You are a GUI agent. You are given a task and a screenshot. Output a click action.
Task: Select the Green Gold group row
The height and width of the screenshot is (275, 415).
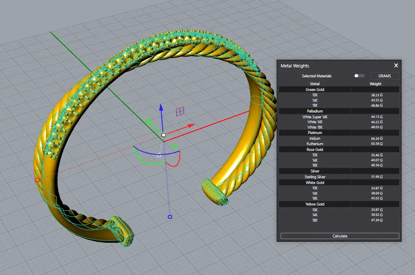339,89
